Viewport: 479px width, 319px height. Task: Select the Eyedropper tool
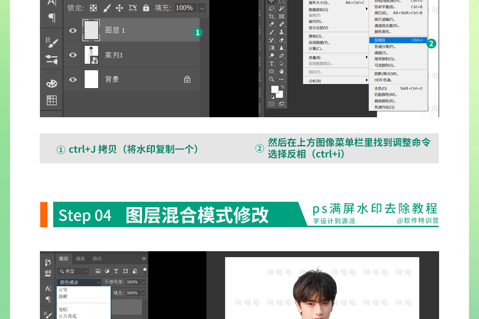(x=272, y=24)
